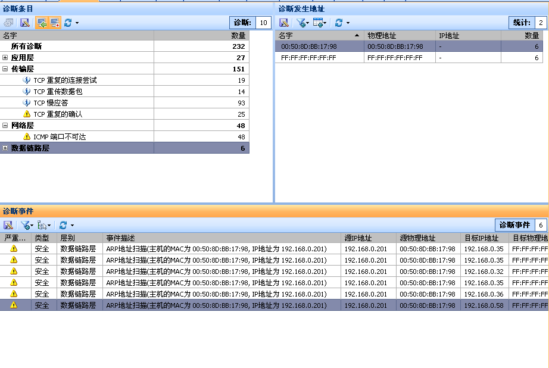Click the table-add icon in 诊断发生地址 toolbar
Image resolution: width=549 pixels, height=368 pixels.
pos(318,23)
